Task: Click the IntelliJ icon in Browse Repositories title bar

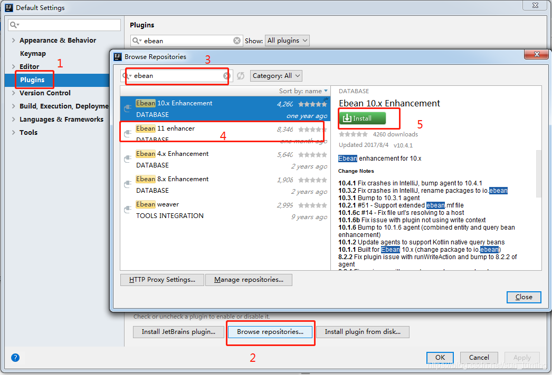Action: (118, 56)
